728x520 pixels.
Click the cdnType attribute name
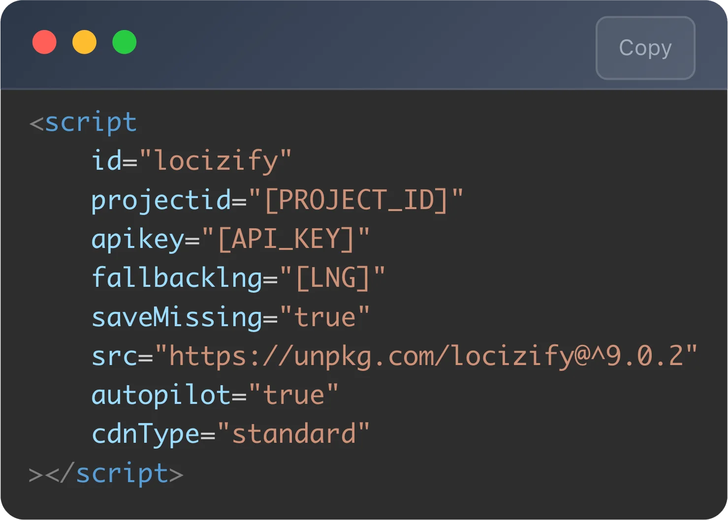(145, 434)
